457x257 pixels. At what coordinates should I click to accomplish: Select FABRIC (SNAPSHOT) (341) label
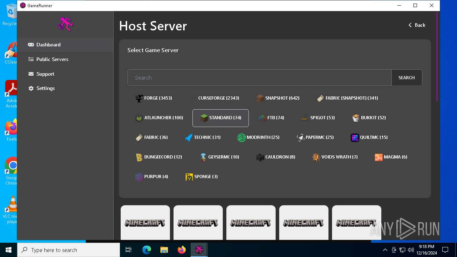coord(352,98)
